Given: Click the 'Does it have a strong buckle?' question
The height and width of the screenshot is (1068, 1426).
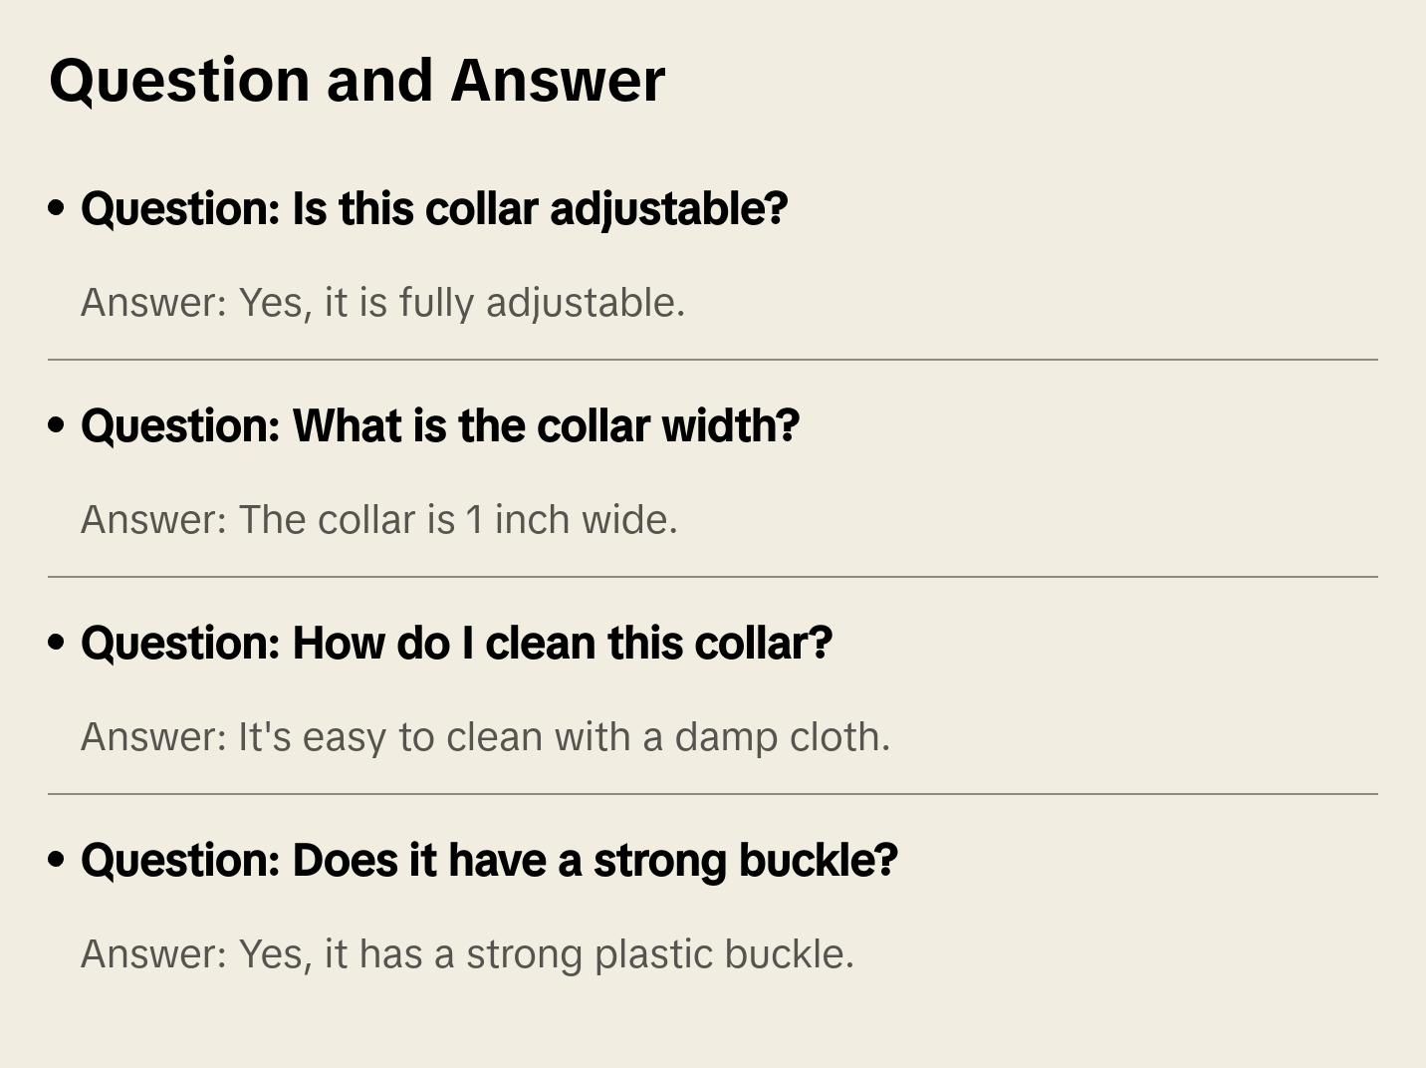Looking at the screenshot, I should tap(489, 861).
